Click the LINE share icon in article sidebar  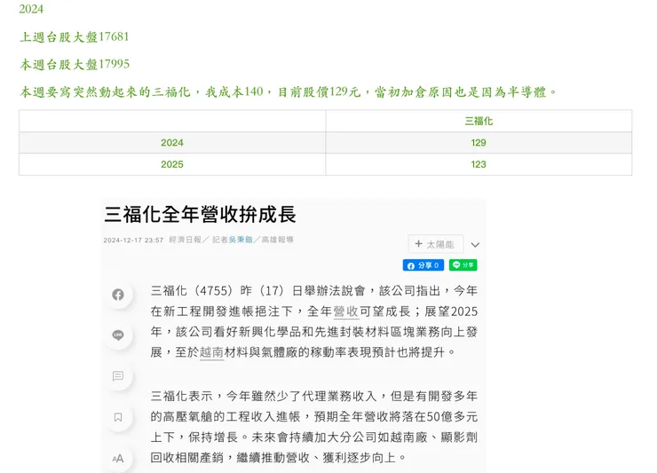pyautogui.click(x=118, y=335)
